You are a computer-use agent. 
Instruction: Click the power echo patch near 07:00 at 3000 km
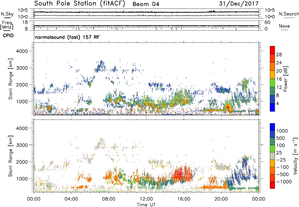point(100,66)
